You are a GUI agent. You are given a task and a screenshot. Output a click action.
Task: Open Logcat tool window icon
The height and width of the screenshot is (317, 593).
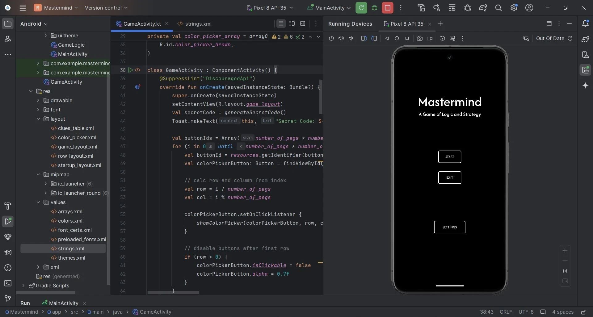(8, 252)
